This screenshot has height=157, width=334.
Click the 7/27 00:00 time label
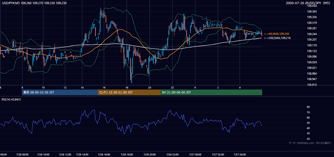(195, 155)
